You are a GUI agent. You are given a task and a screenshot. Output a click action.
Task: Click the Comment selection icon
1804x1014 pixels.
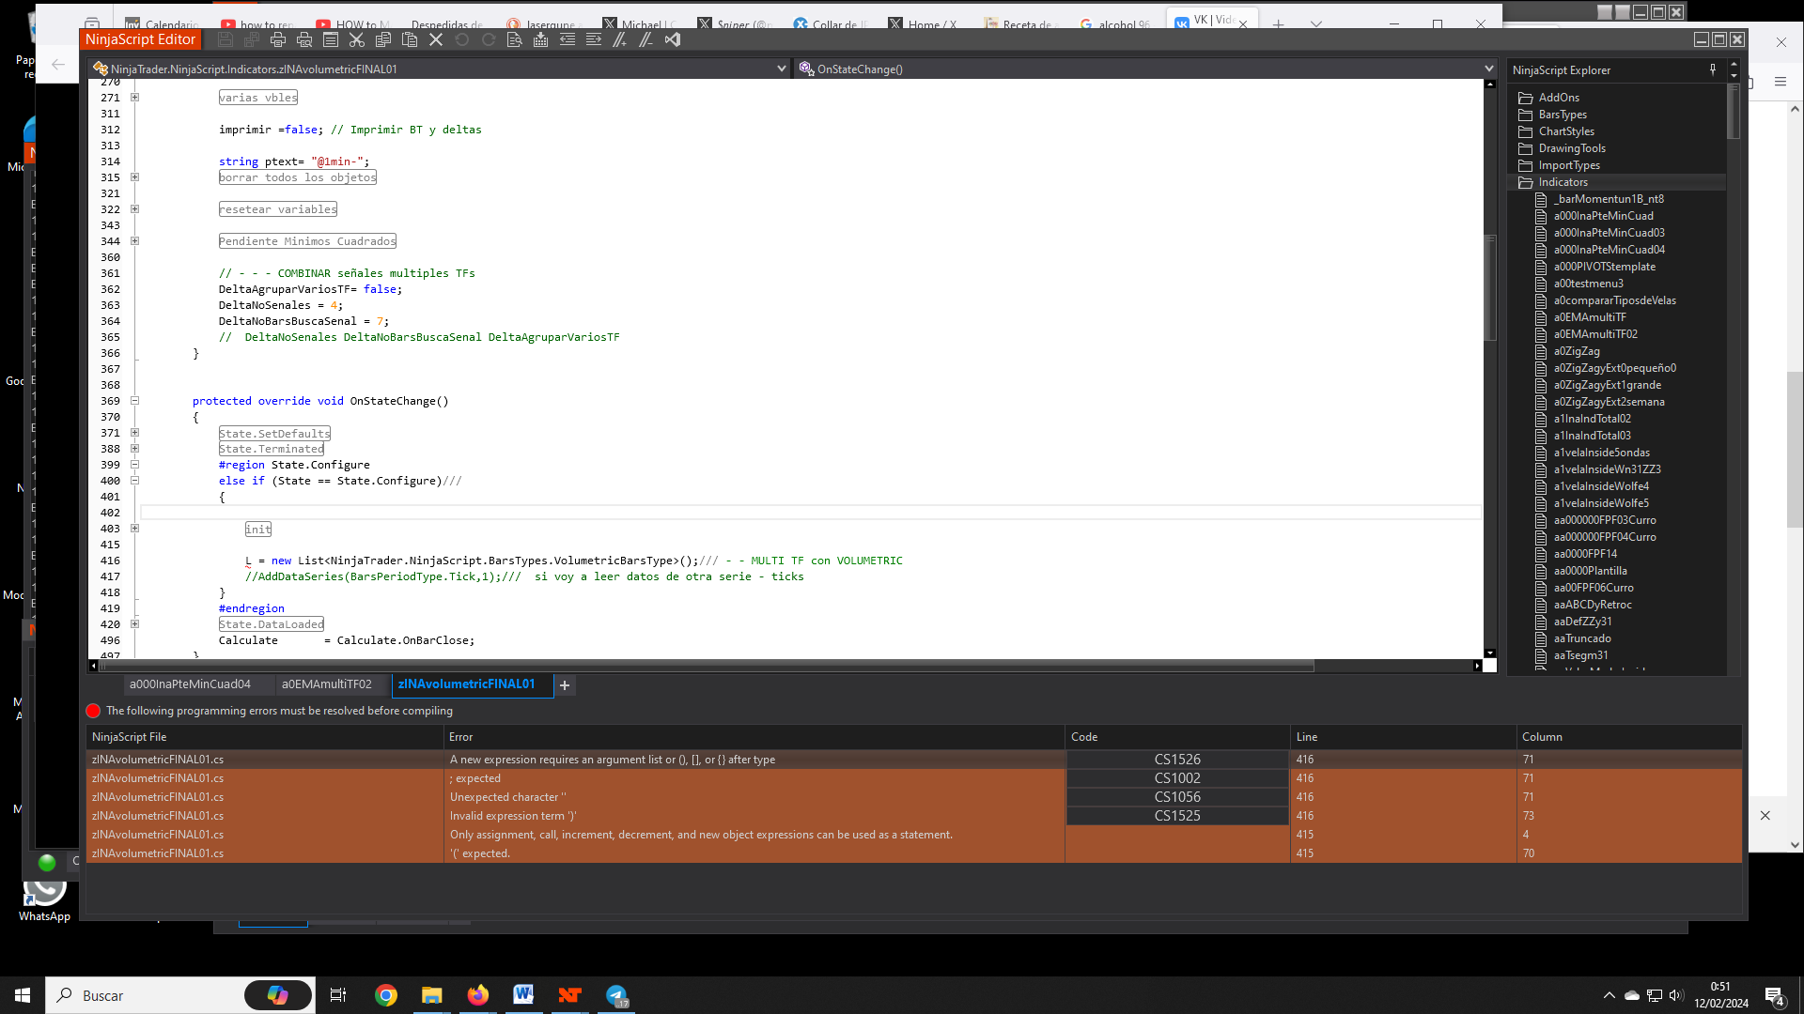[x=619, y=39]
